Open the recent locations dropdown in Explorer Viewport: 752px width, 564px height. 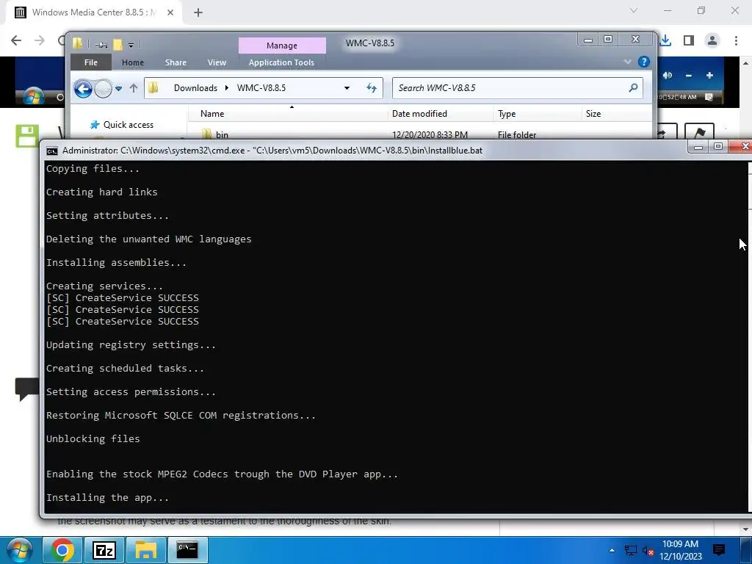click(118, 89)
